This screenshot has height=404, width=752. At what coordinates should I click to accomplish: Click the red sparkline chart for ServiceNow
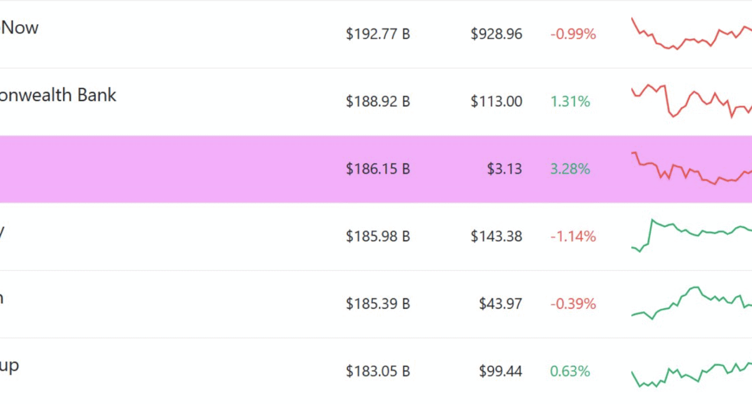coord(691,33)
